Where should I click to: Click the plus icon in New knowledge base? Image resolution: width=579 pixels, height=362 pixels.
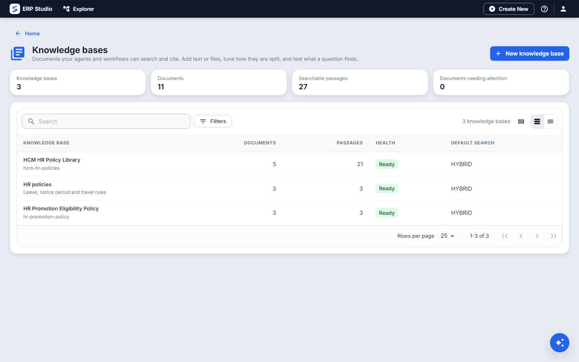click(x=498, y=53)
